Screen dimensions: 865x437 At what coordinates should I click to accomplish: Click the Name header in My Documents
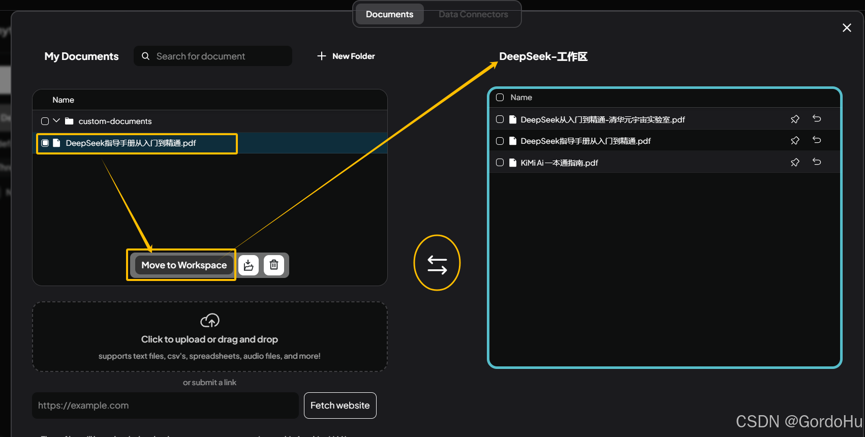[63, 100]
